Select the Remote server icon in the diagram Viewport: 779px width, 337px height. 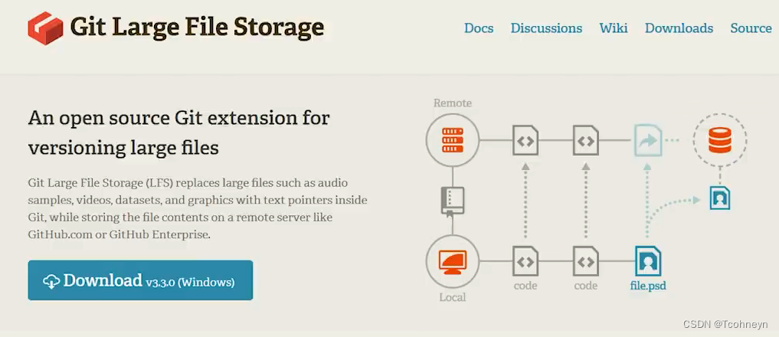tap(453, 139)
